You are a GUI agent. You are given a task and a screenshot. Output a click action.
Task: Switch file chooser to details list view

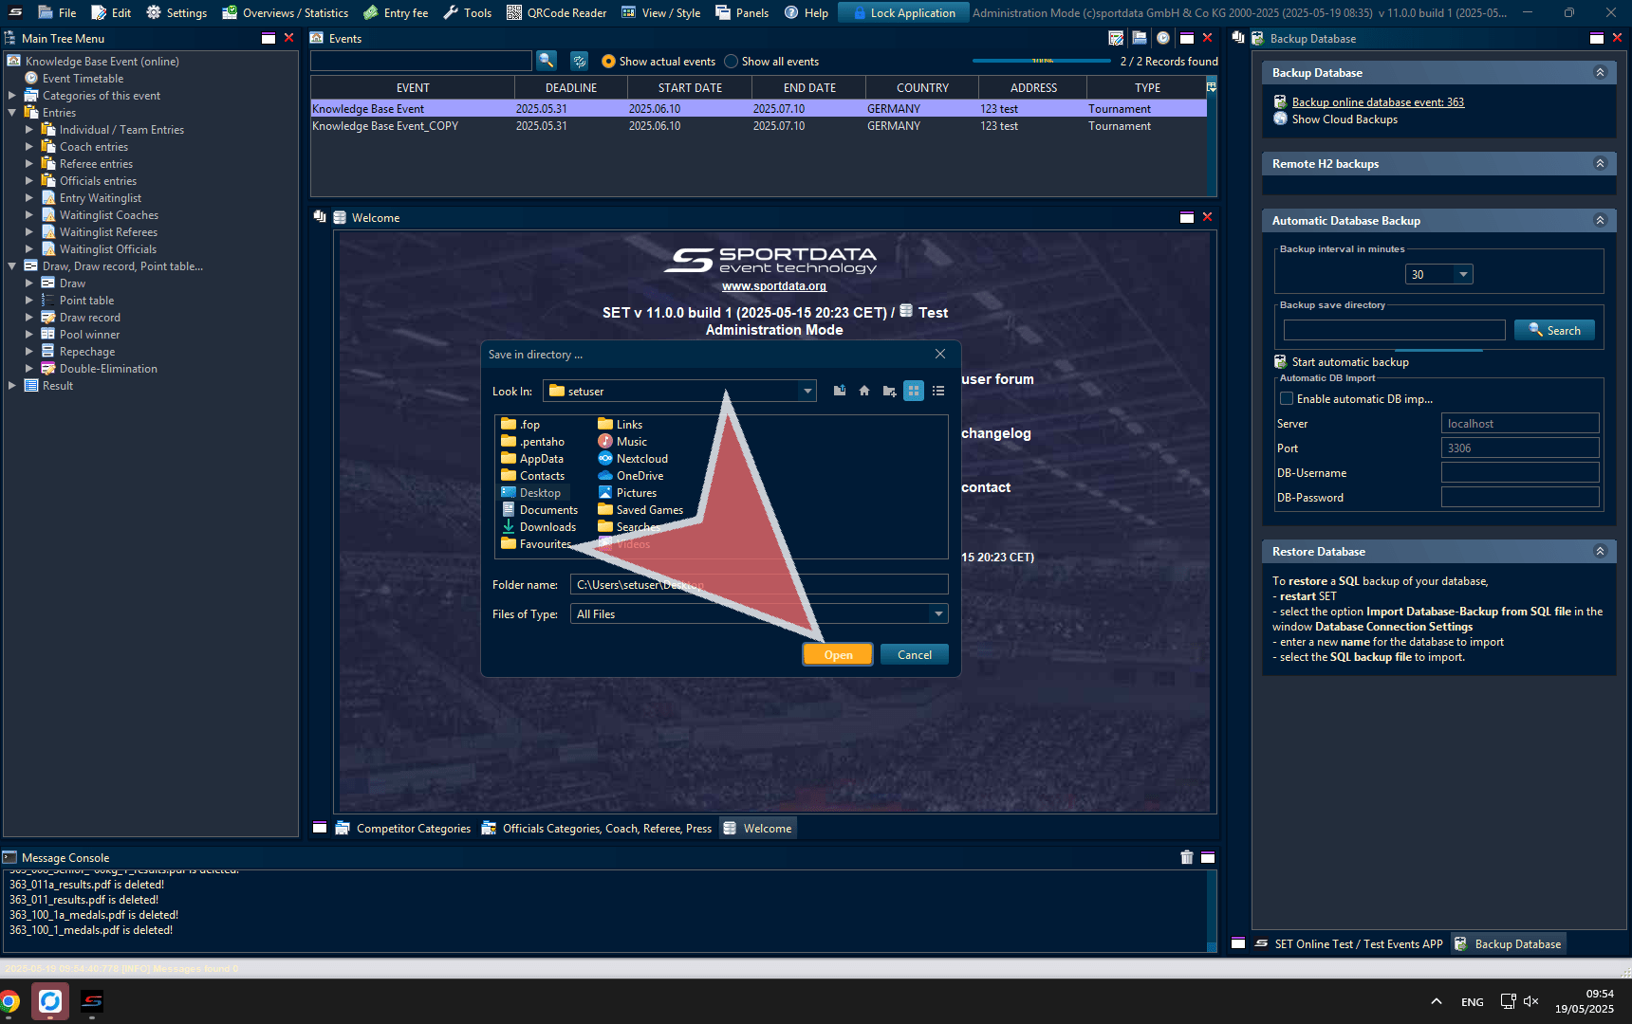point(938,391)
